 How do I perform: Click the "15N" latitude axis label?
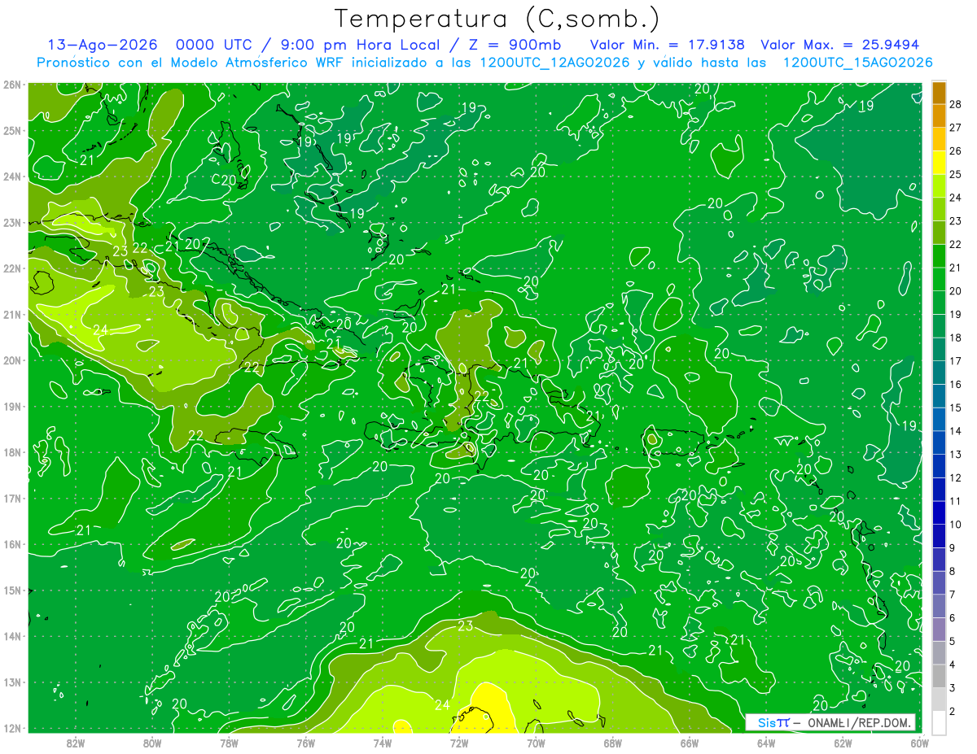[x=11, y=590]
